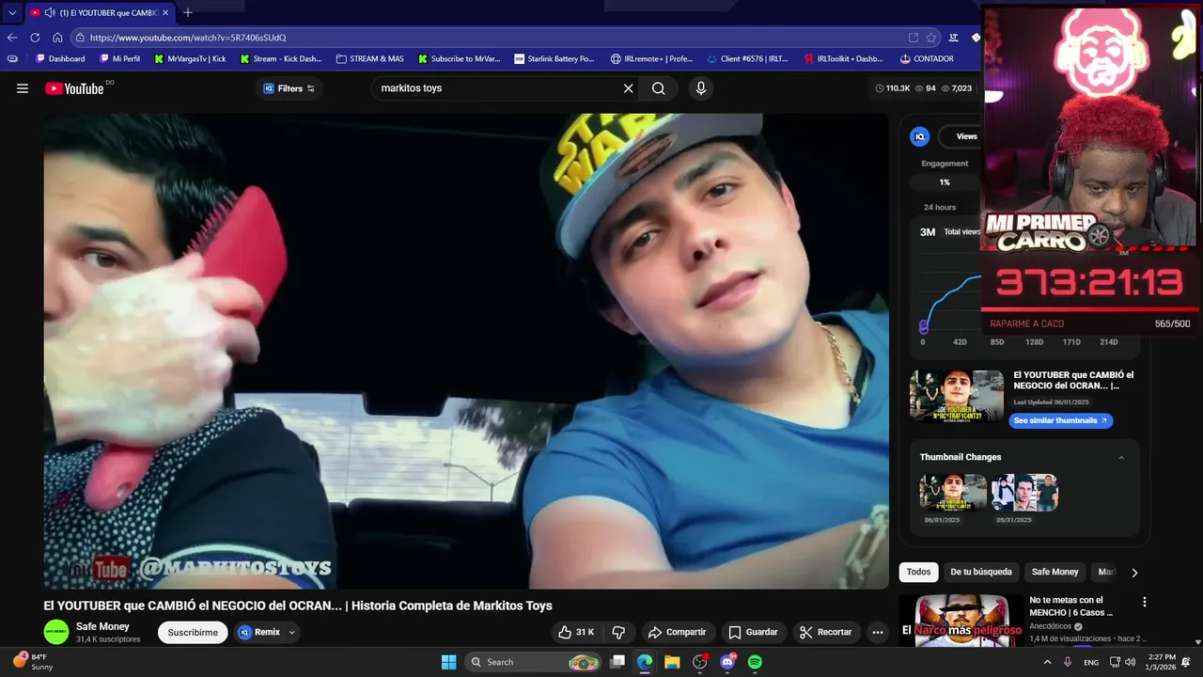Click the taskbar Search box

pos(533,662)
